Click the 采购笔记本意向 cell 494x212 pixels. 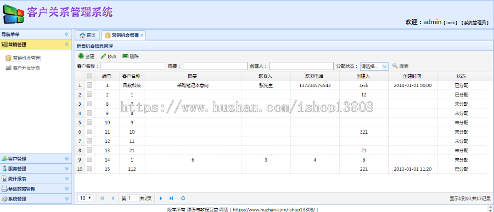pyautogui.click(x=193, y=85)
